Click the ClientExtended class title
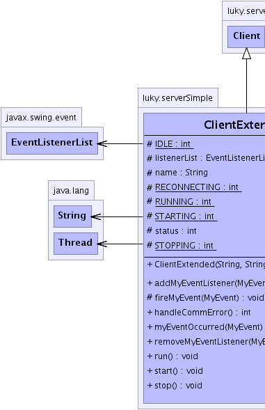 coord(234,125)
